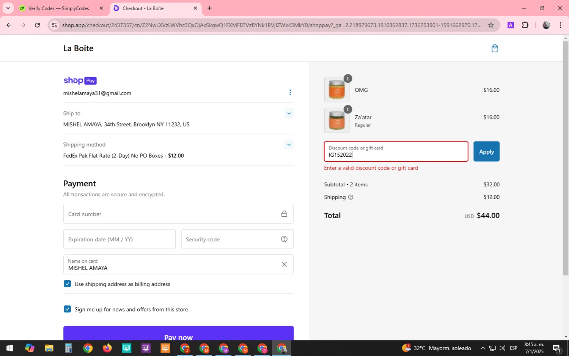The width and height of the screenshot is (569, 356).
Task: Click the invalid discount code error message
Action: point(371,168)
